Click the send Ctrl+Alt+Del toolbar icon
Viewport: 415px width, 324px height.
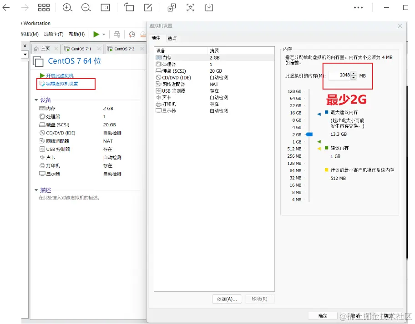[x=116, y=34]
